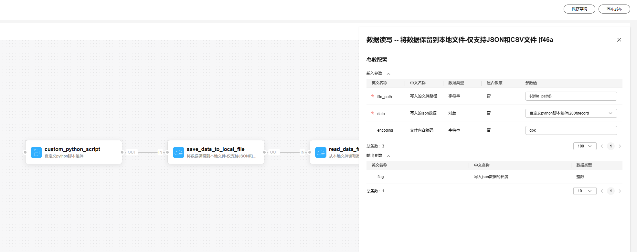Collapse the 输入参数 section

[x=388, y=74]
